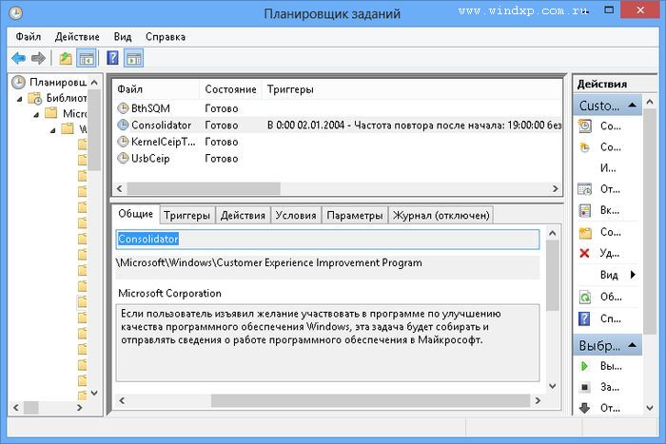This screenshot has width=666, height=444.
Task: Select the UsbCeip task
Action: 144,159
